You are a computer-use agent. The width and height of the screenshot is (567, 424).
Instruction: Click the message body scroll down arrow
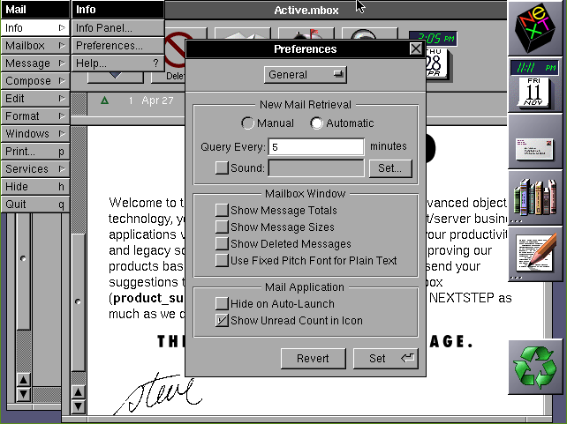click(78, 406)
